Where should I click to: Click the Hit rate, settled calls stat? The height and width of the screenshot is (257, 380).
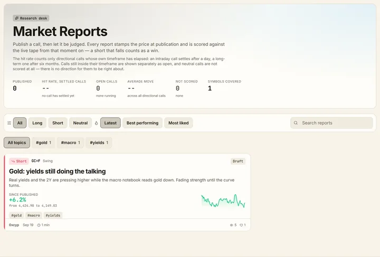(64, 89)
